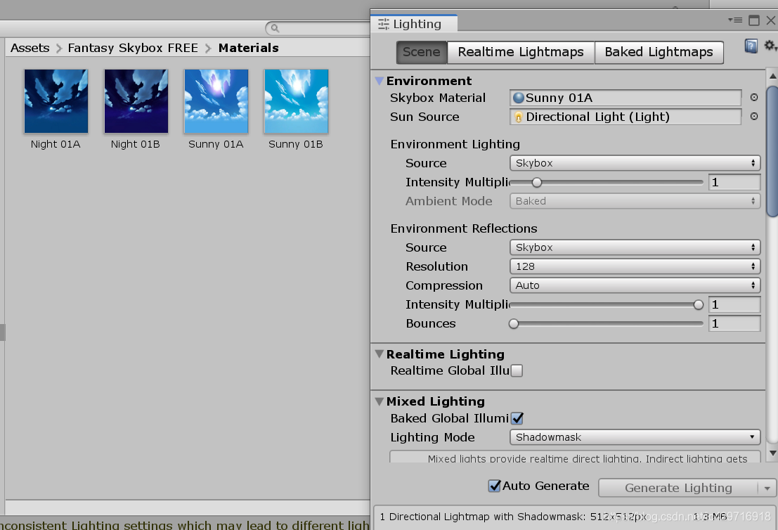Screen dimensions: 778x530
Task: Click the Directional Lightmap with Shadowmask status text
Action: pos(513,517)
